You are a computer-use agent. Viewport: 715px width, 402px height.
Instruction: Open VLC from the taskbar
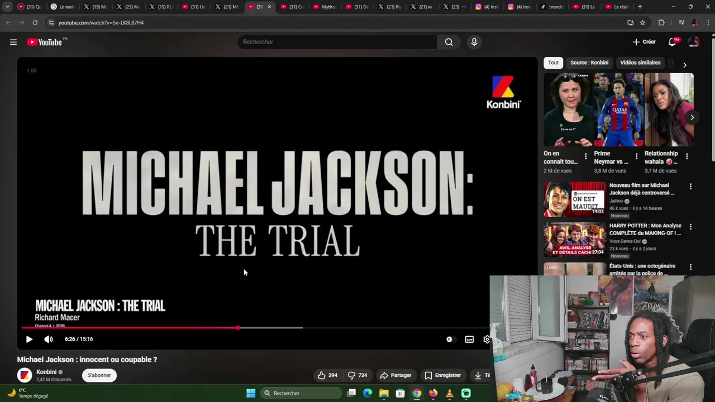pos(450,393)
